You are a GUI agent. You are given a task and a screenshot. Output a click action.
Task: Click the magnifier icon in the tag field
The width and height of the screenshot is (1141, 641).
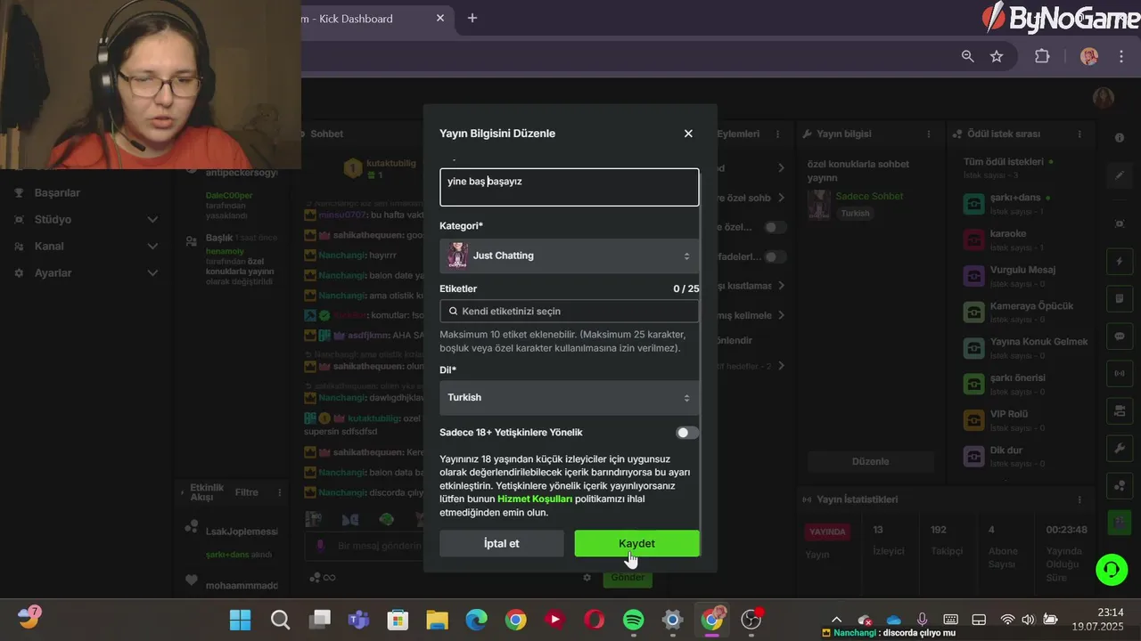[453, 311]
